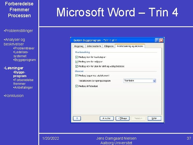Toggle drift og vedligeholdelse plan checkbox
Viewport: 193px width, 145px height.
(77, 66)
